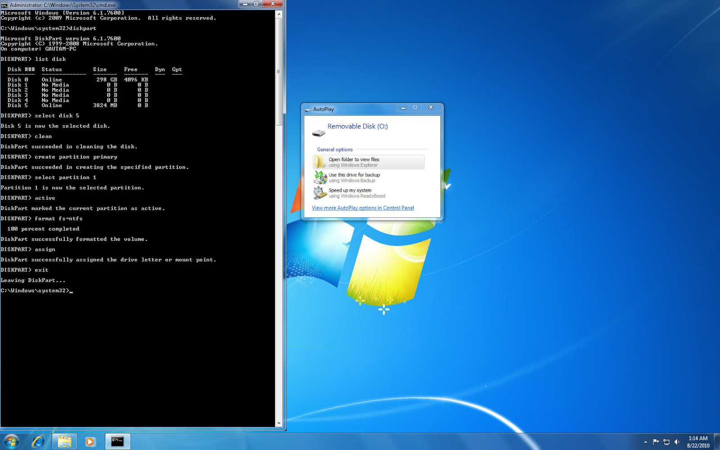Open the clock showing 1:14 AM
Viewport: 720px width, 450px height.
pyautogui.click(x=698, y=438)
